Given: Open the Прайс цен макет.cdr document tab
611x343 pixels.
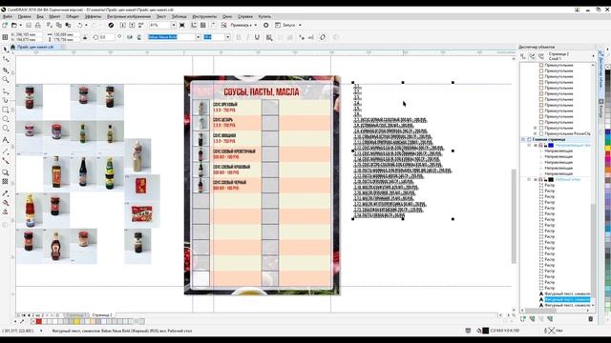Looking at the screenshot, I should click(35, 47).
